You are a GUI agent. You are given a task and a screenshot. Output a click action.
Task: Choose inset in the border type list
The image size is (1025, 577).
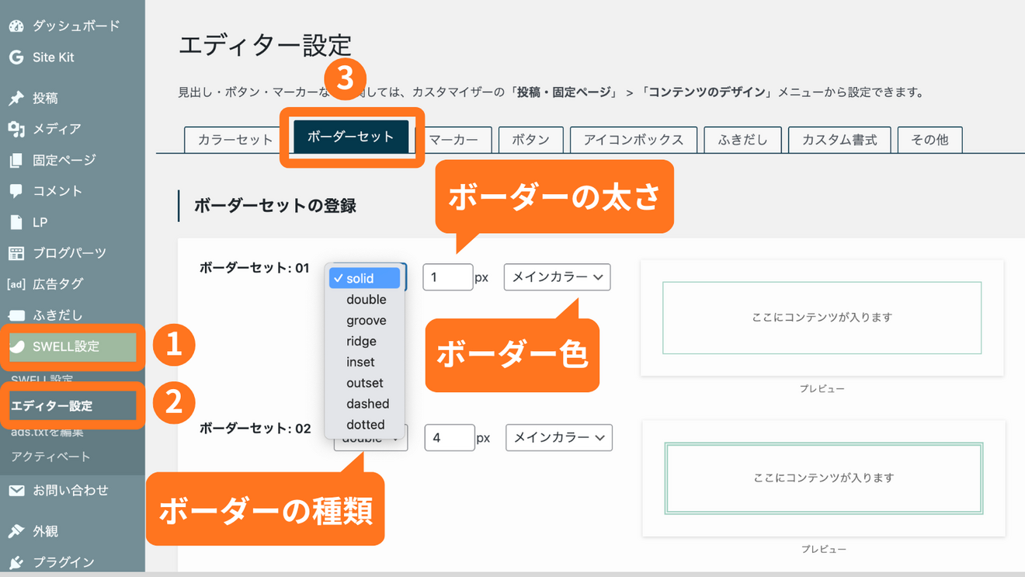[365, 362]
